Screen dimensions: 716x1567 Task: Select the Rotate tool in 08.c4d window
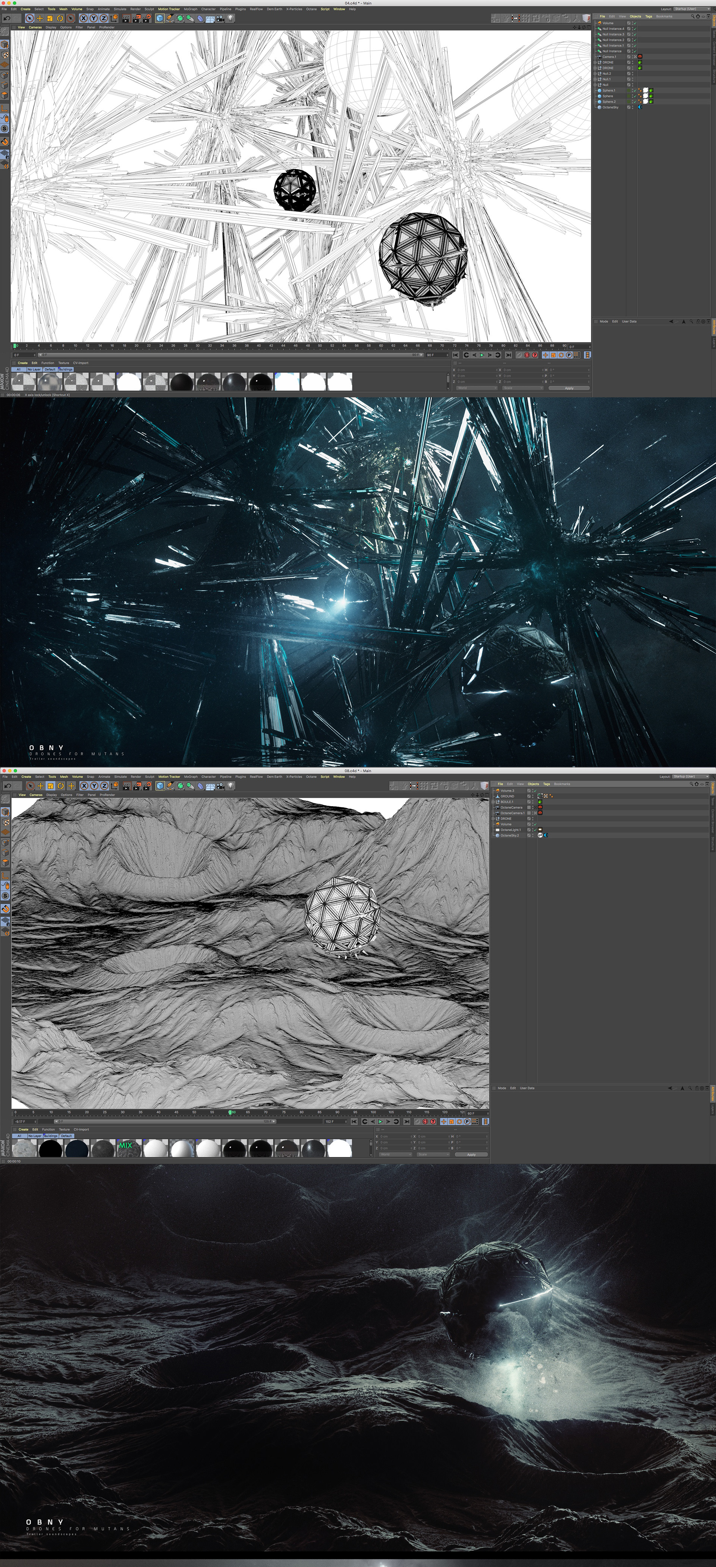coord(60,786)
